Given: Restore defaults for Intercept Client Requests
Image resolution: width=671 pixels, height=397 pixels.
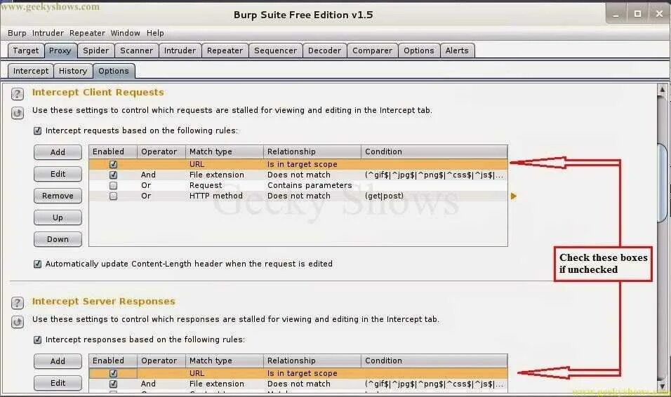Looking at the screenshot, I should click(x=17, y=113).
